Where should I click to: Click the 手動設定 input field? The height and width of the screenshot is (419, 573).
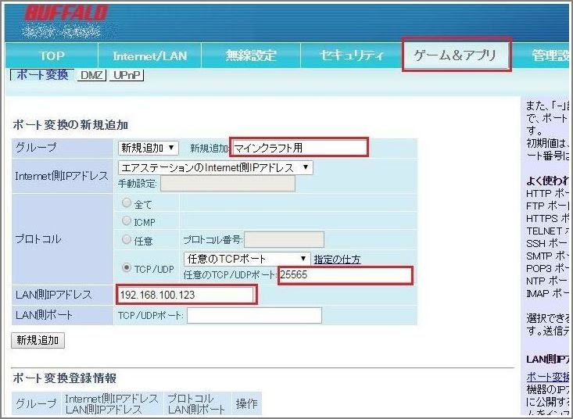[227, 184]
